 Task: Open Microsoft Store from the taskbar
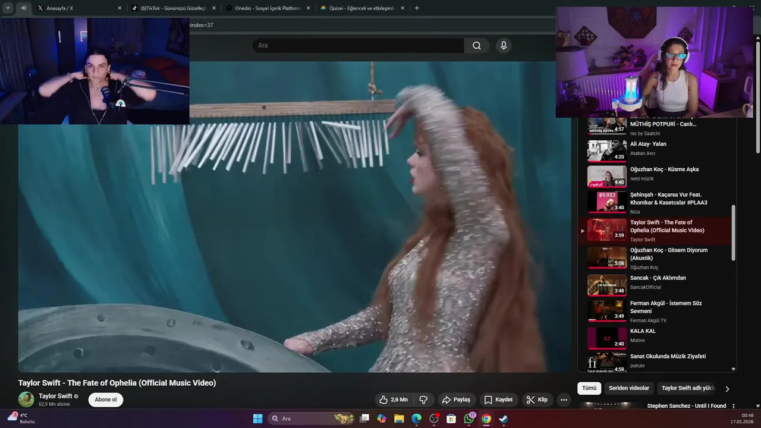coord(451,418)
